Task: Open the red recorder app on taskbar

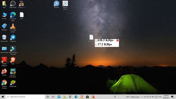Action: tap(93, 97)
